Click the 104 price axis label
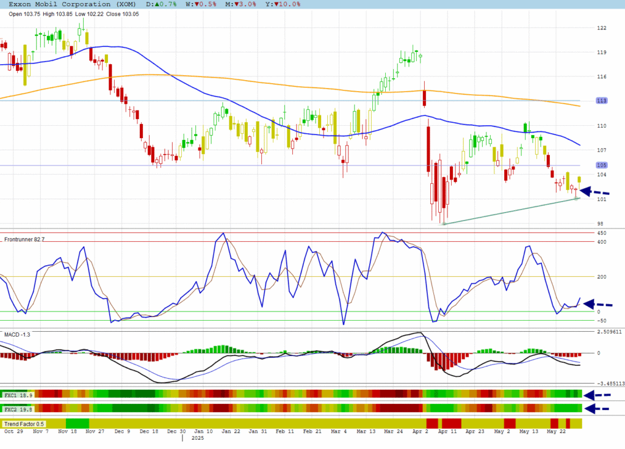 point(601,175)
